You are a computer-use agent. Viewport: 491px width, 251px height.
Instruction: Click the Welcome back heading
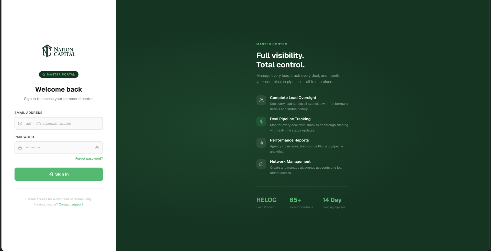(x=59, y=89)
